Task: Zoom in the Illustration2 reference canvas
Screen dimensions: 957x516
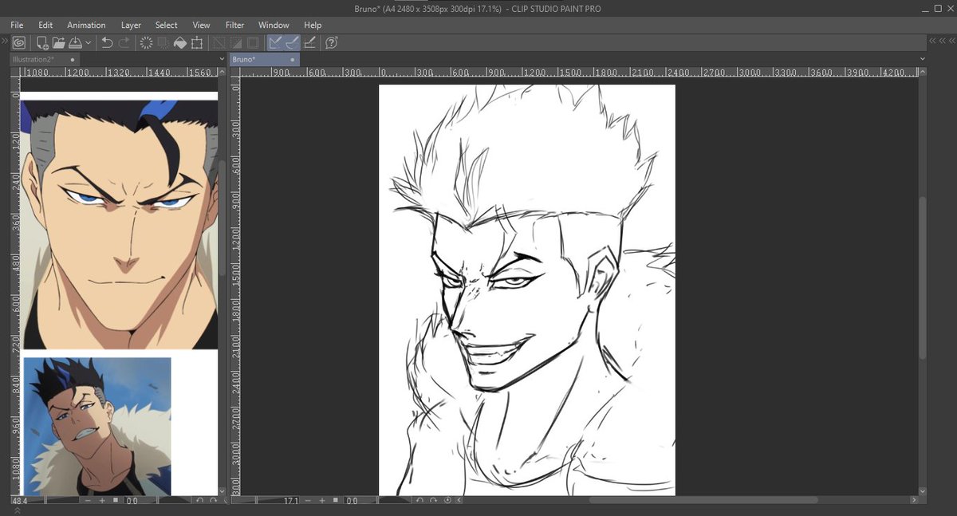Action: pyautogui.click(x=101, y=501)
